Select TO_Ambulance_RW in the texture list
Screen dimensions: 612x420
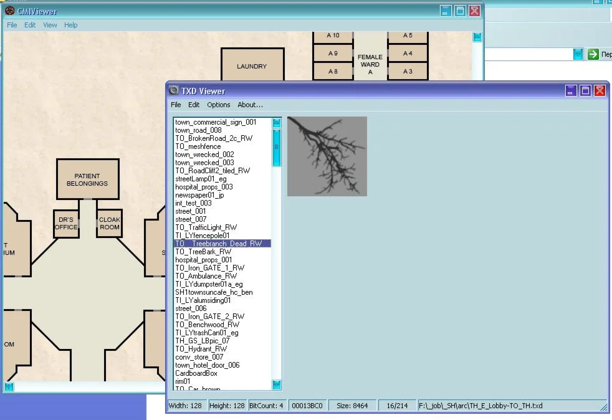[x=206, y=276]
